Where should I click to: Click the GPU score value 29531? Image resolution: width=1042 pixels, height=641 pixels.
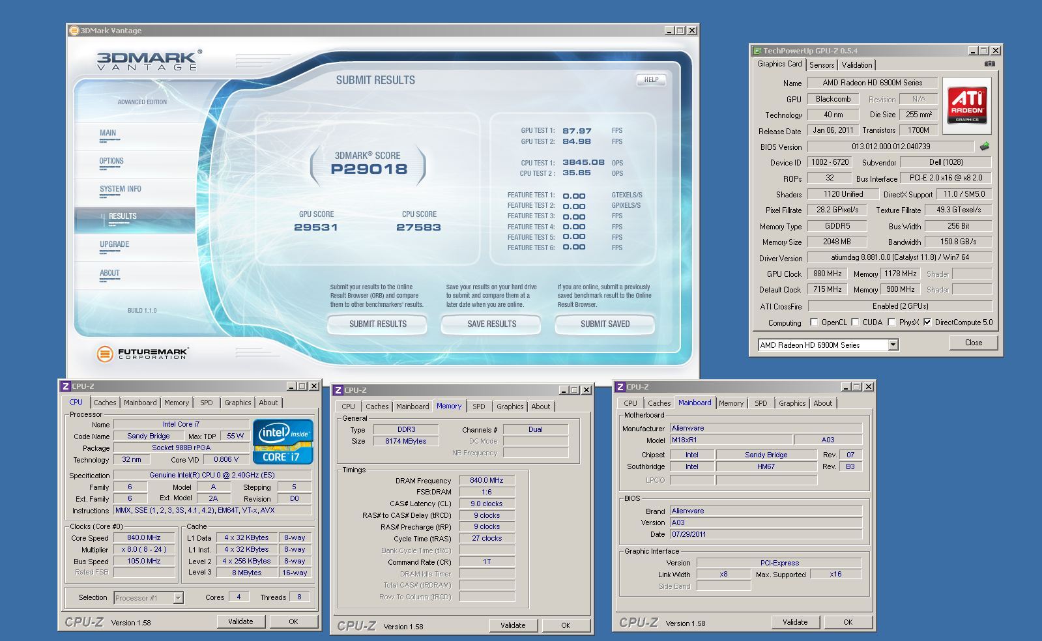tap(316, 227)
